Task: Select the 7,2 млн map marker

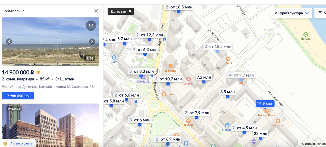Action: point(204,77)
